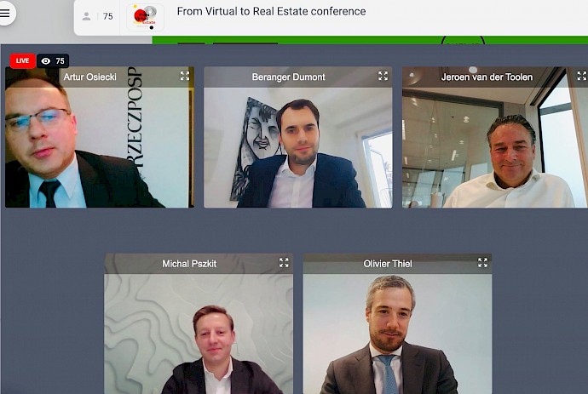This screenshot has height=394, width=588.
Task: Select Beranger Dumont name label
Action: coord(288,77)
